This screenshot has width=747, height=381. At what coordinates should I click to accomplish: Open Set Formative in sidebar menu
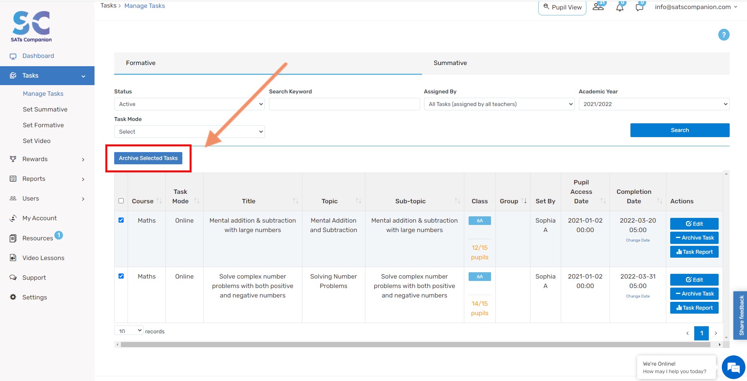[x=43, y=125]
